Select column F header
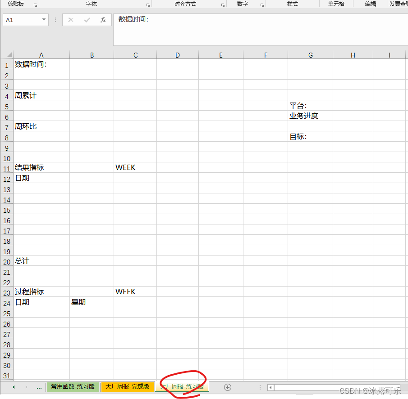This screenshot has width=408, height=399. coord(266,55)
